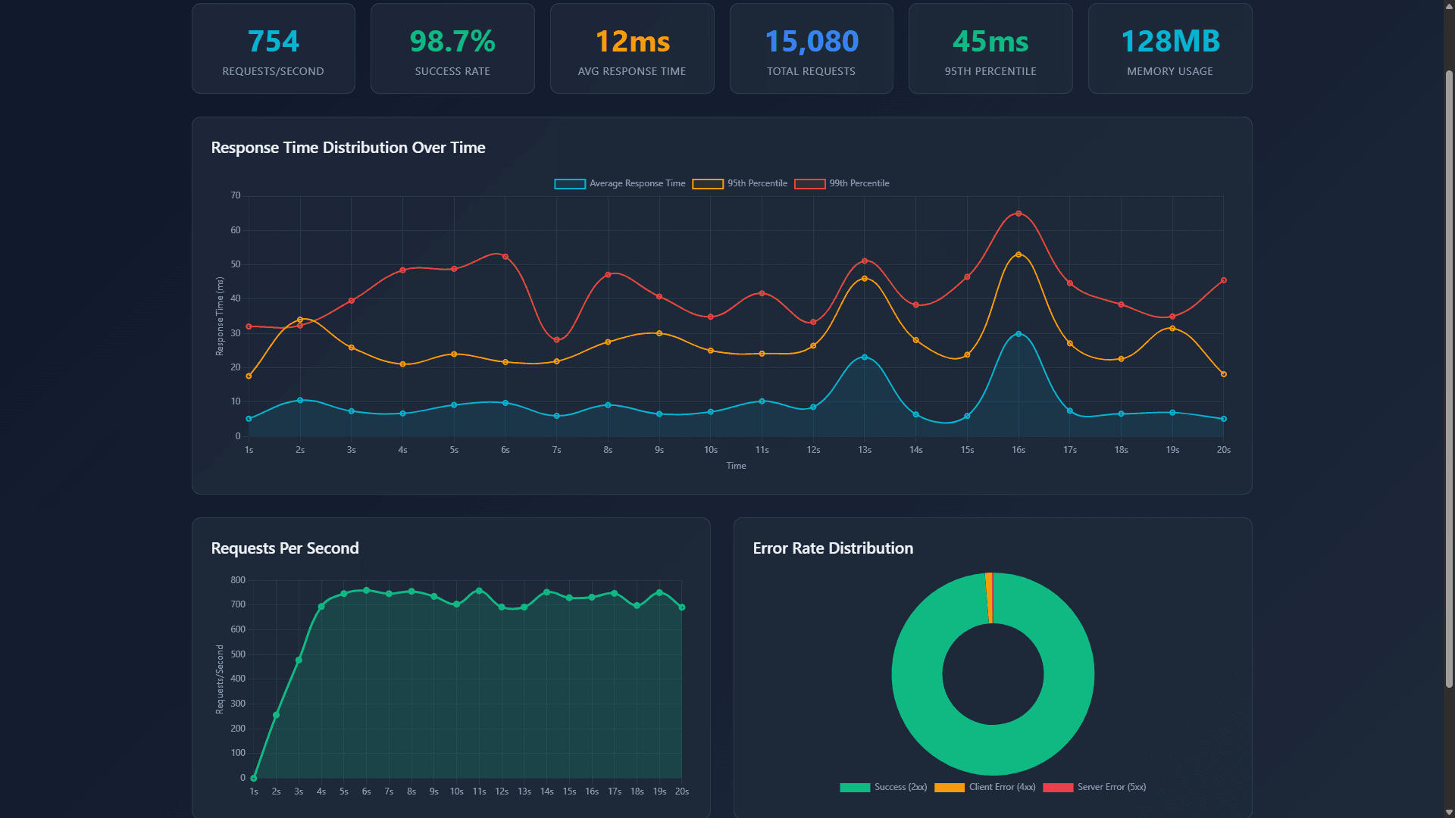The image size is (1455, 818).
Task: Click the Server Error (5xx) legend swatch
Action: click(1059, 787)
